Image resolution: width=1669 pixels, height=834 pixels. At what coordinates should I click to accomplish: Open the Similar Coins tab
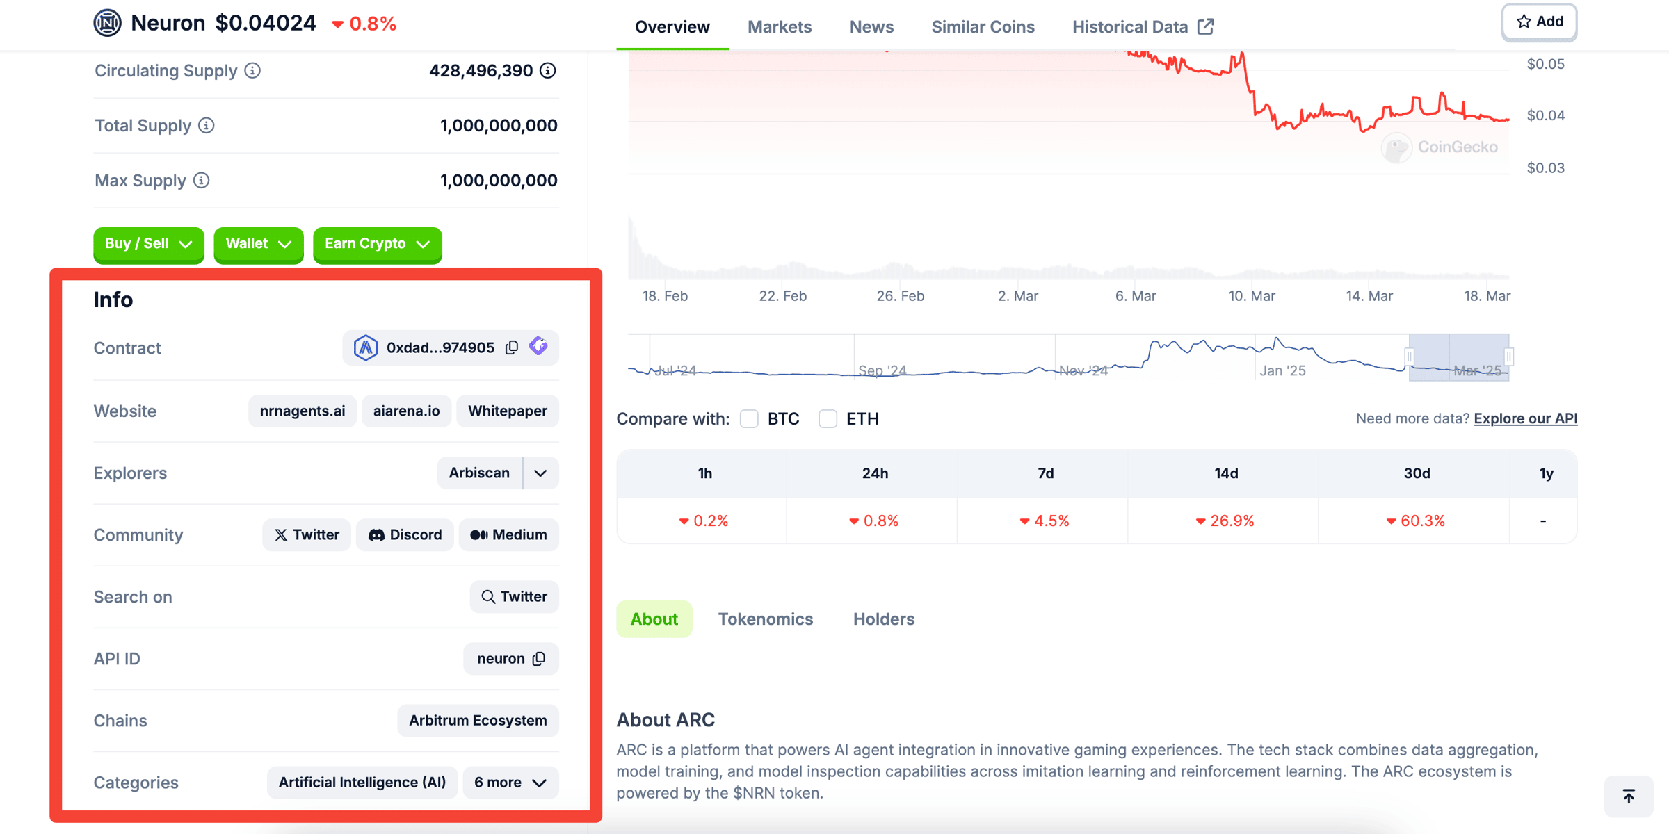[x=983, y=27]
